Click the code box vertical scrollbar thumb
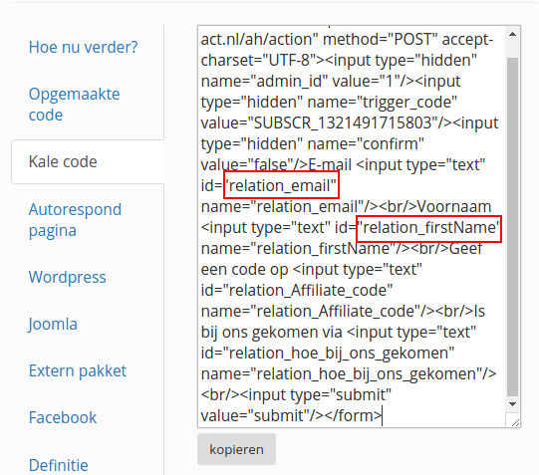Screen dimensions: 539x475 [512, 227]
